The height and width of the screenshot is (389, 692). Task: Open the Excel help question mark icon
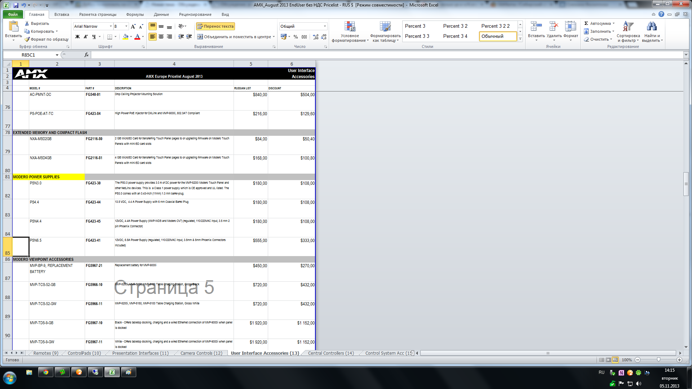click(661, 14)
